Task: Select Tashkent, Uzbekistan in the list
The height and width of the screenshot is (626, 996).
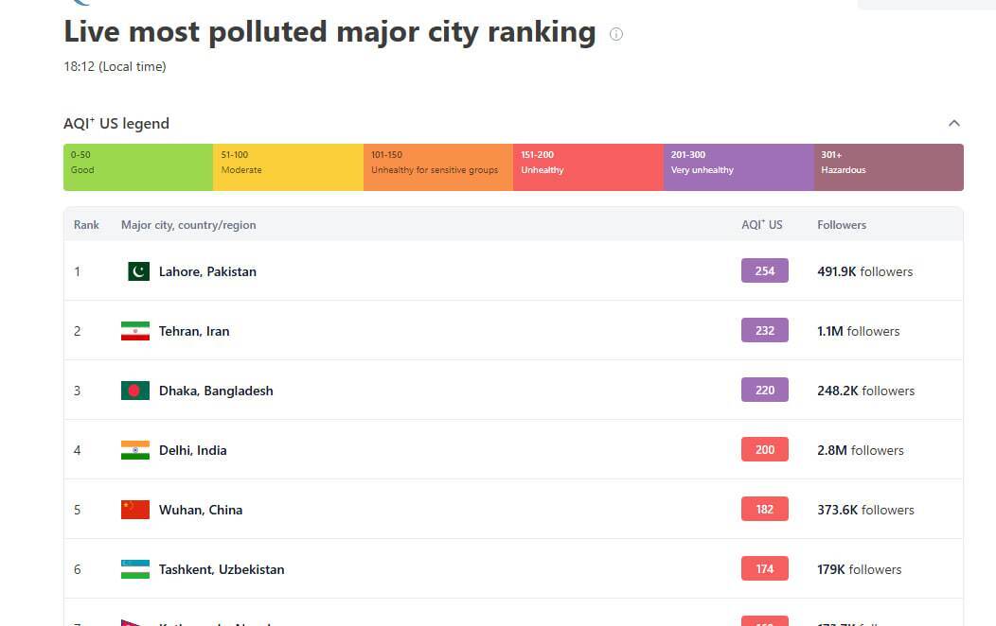Action: click(x=222, y=569)
